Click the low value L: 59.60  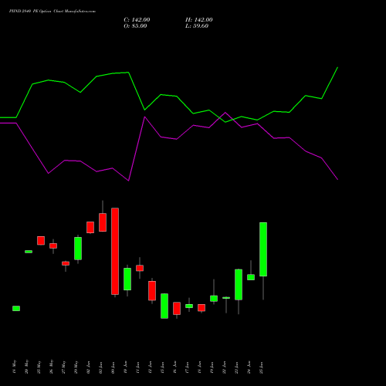click(x=197, y=26)
